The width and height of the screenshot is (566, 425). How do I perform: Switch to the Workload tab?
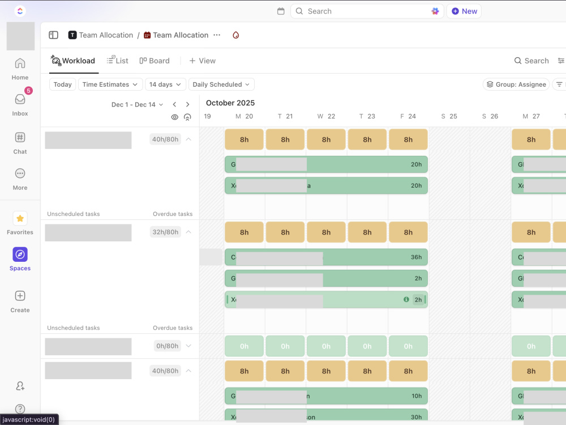click(73, 61)
